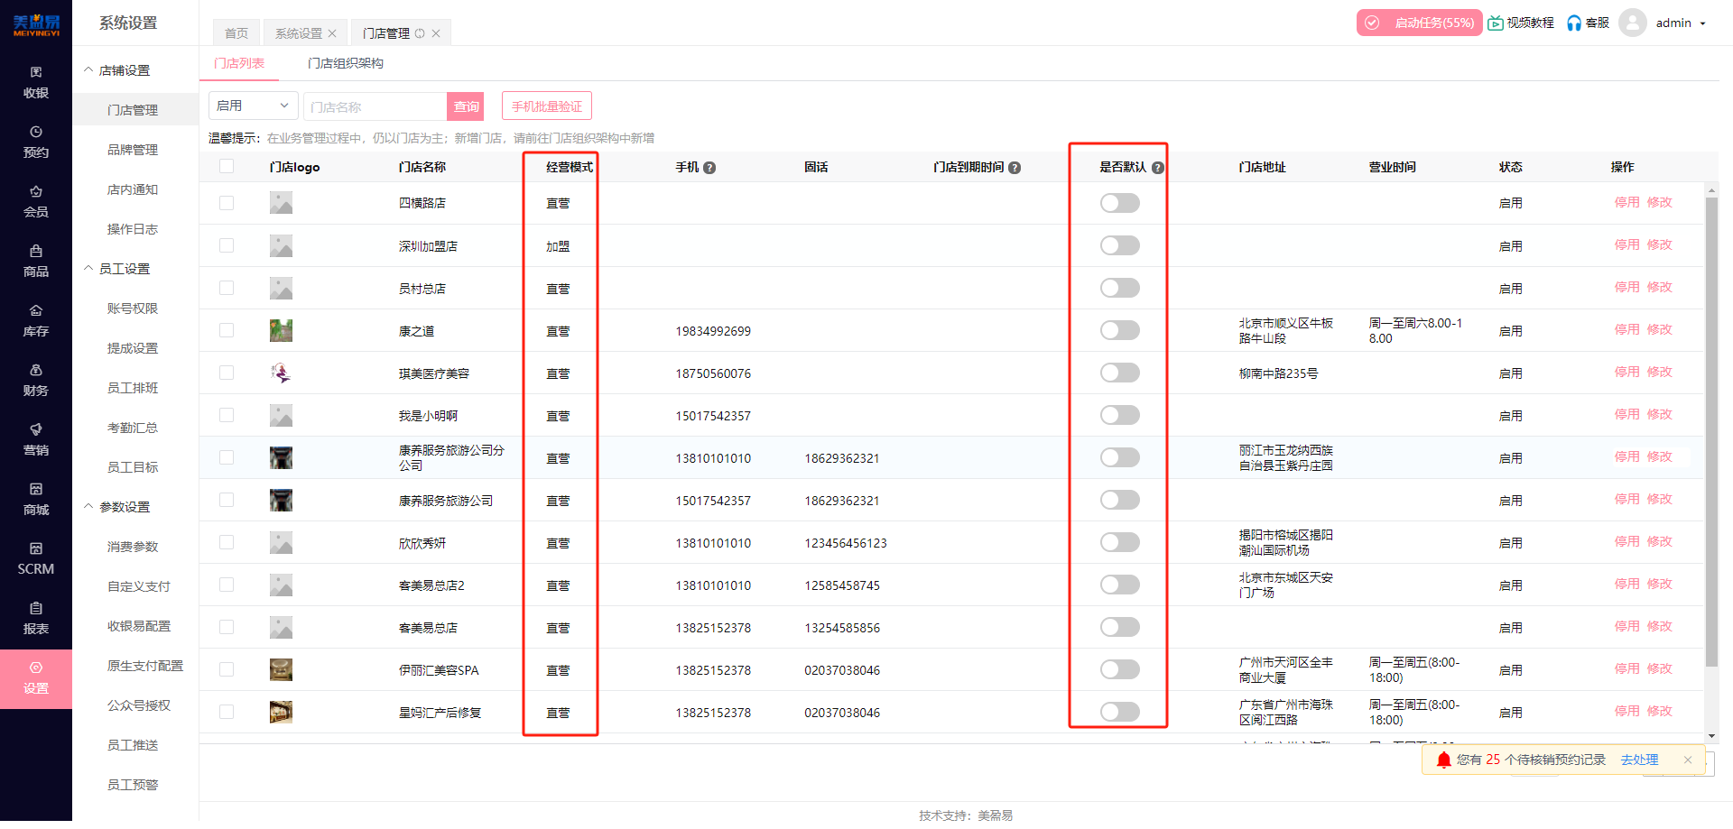Click the bell icon in the notification
Screen dimensions: 1733x829
point(1444,760)
